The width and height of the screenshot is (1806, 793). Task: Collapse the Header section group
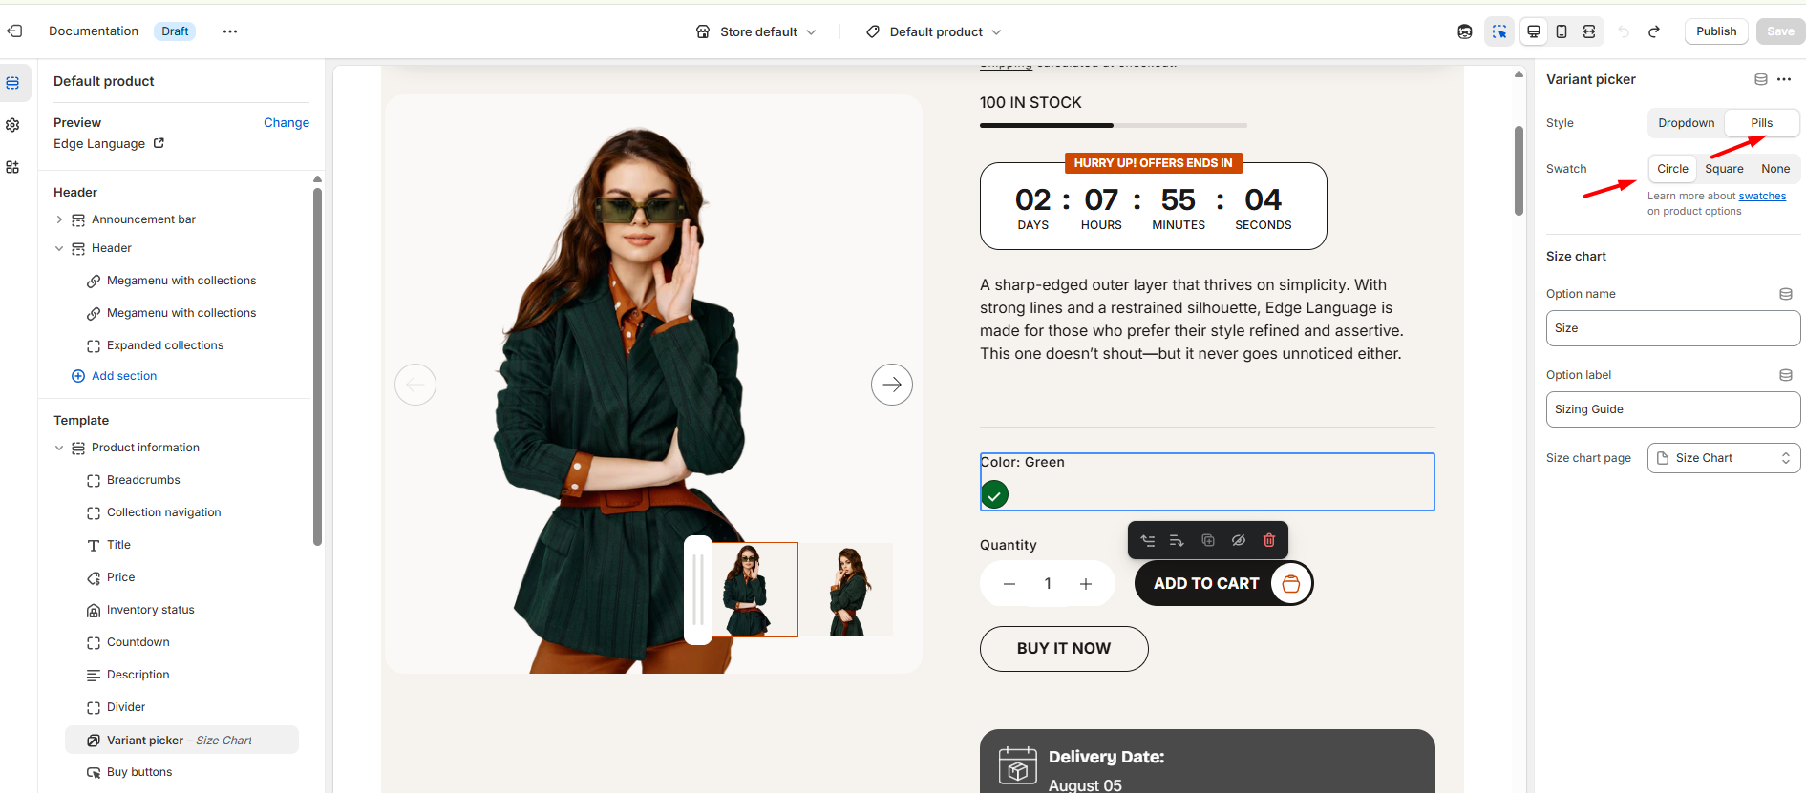click(59, 248)
